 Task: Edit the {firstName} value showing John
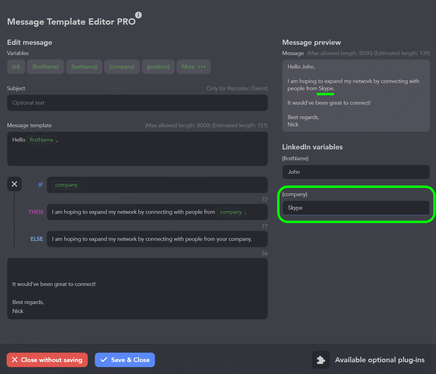356,172
